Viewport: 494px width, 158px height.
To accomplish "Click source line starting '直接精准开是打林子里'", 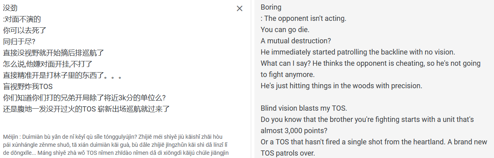I will 62,75.
